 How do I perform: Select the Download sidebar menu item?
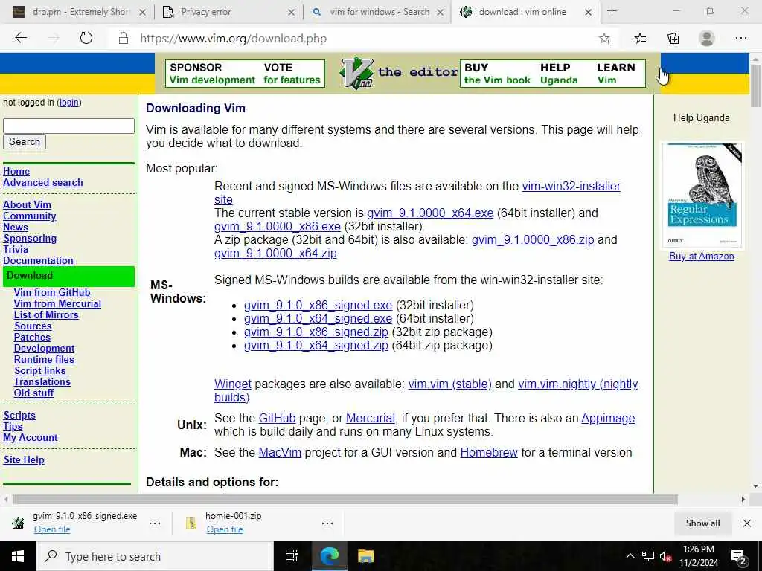click(68, 276)
